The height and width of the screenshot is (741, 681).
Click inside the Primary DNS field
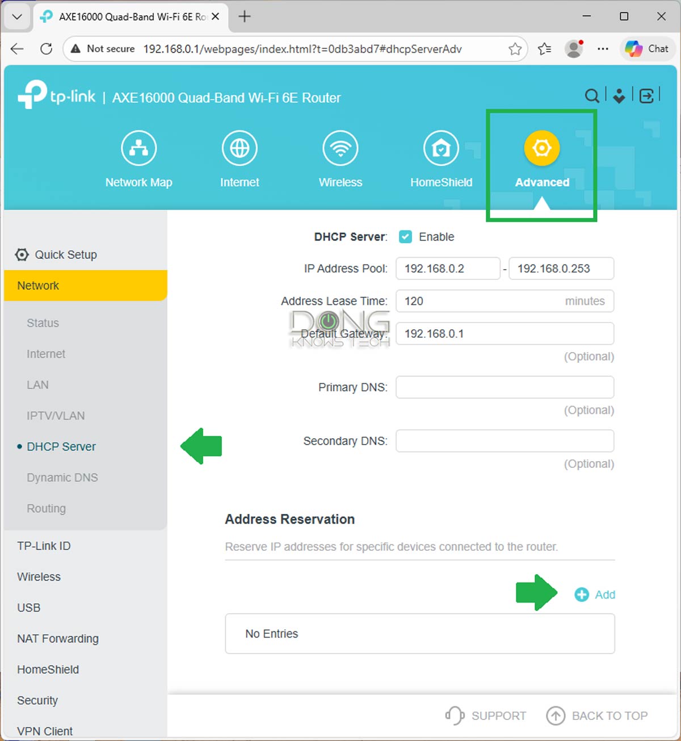pos(505,387)
